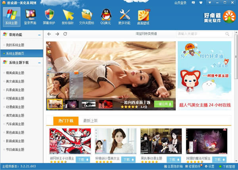Switch to the 最新上架 tab

pyautogui.click(x=90, y=121)
